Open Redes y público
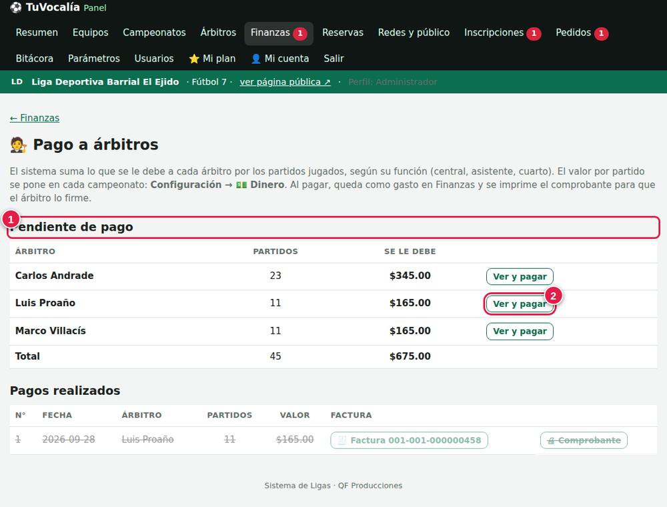 pos(414,33)
